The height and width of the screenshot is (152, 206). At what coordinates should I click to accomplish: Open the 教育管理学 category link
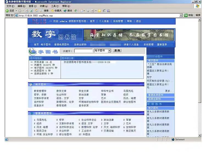(x=40, y=91)
